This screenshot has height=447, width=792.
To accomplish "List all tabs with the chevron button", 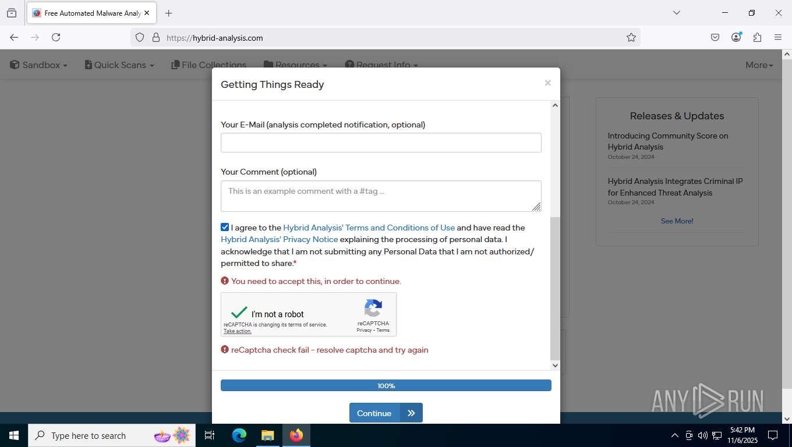I will (676, 13).
